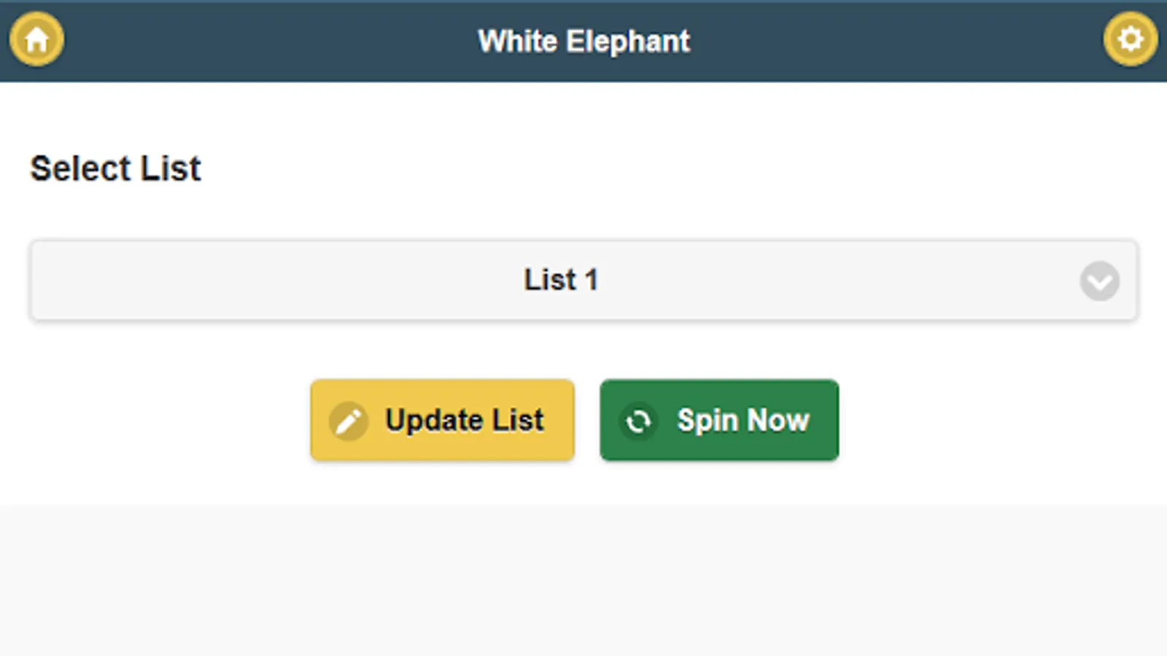Click the pencil icon in Update List
Image resolution: width=1167 pixels, height=656 pixels.
coord(348,421)
